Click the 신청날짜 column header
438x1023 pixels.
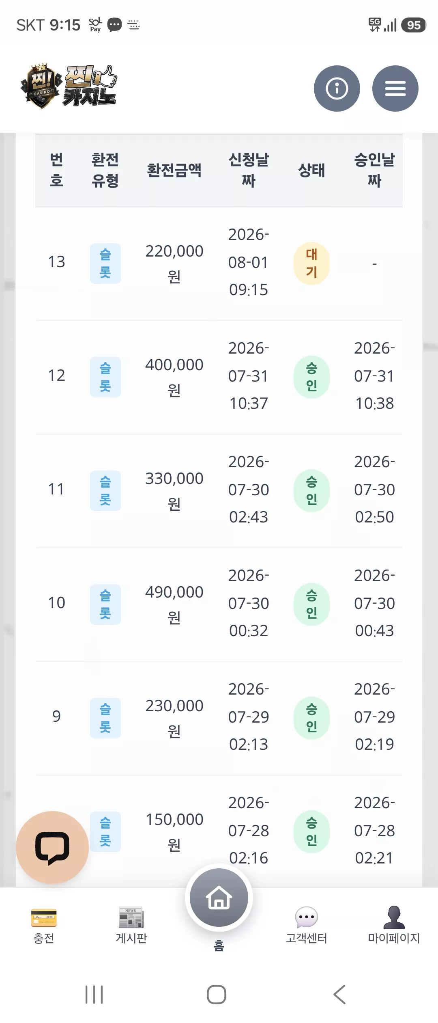click(x=249, y=170)
